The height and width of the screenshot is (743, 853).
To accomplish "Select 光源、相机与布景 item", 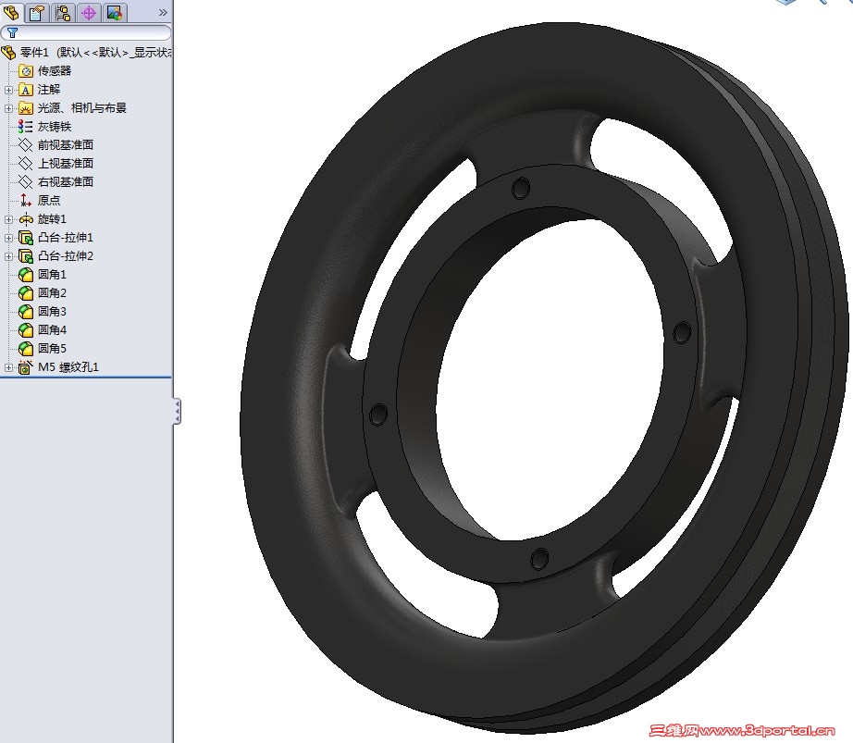I will click(x=82, y=107).
